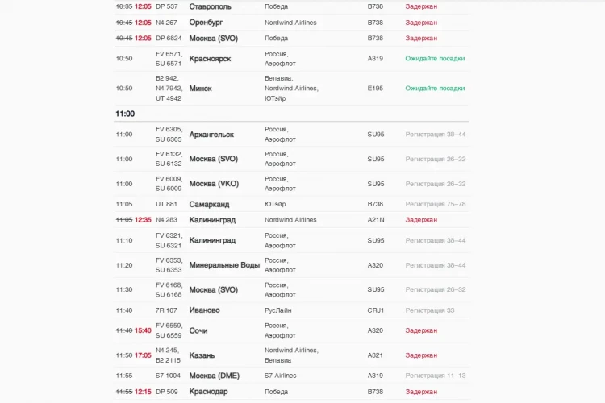Viewport: 605px width, 403px height.
Task: Click the Красноярск destination name
Action: [x=210, y=59]
